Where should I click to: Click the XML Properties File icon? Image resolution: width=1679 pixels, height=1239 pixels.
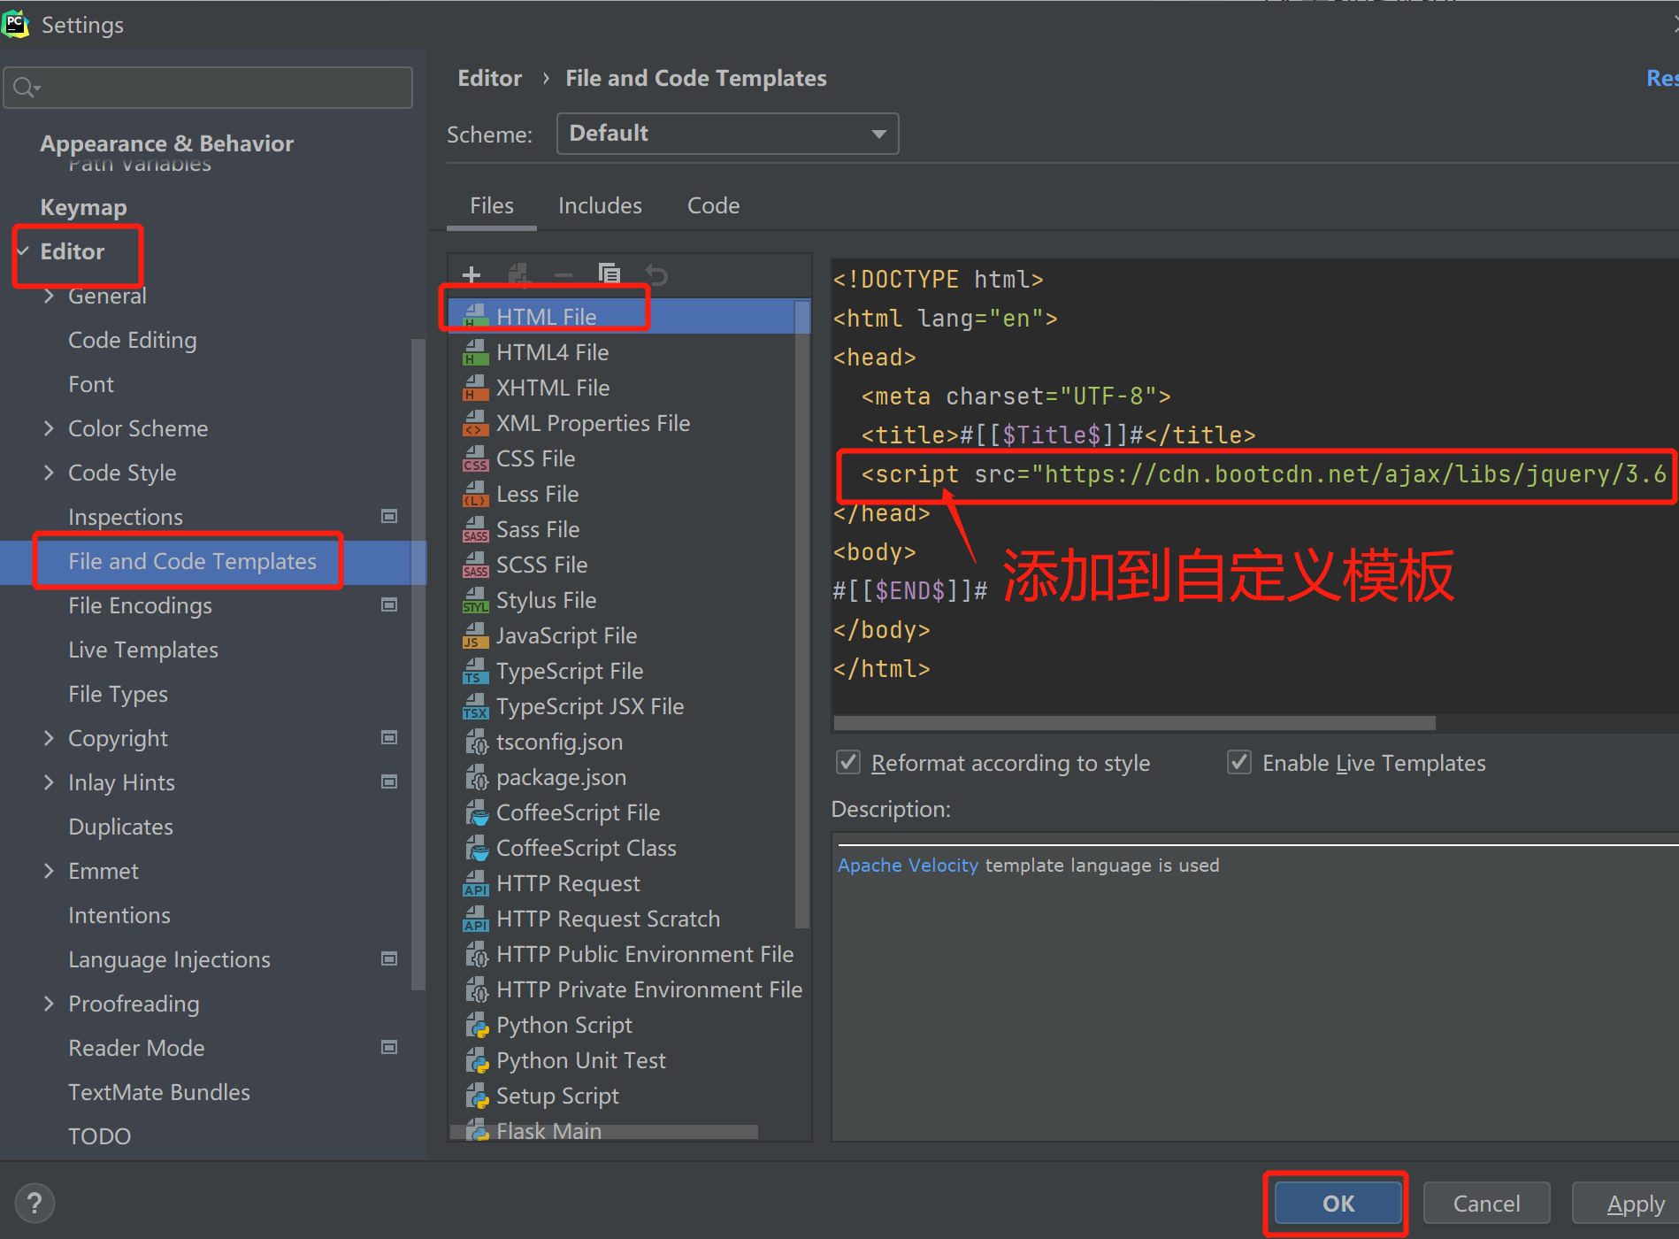click(476, 423)
